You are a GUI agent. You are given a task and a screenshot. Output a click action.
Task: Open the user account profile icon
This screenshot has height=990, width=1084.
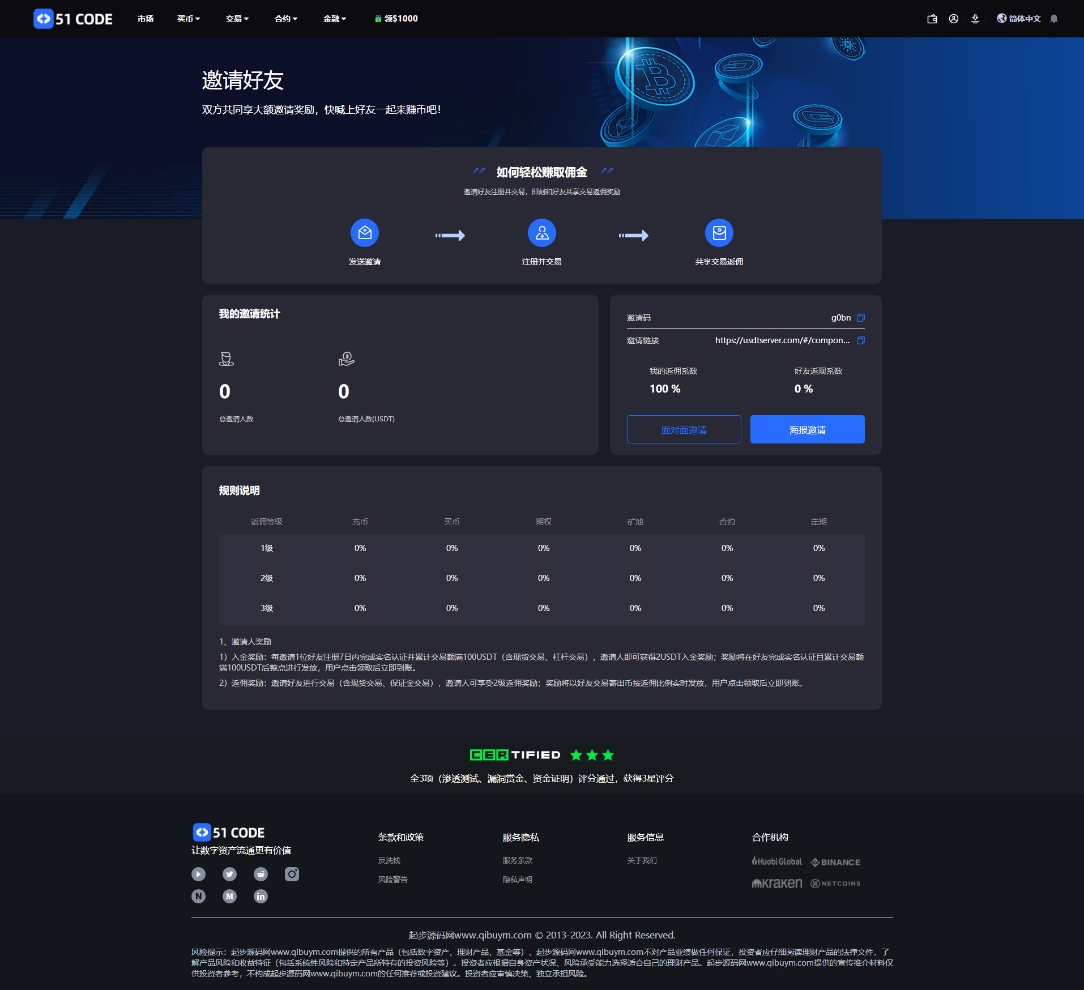point(954,19)
